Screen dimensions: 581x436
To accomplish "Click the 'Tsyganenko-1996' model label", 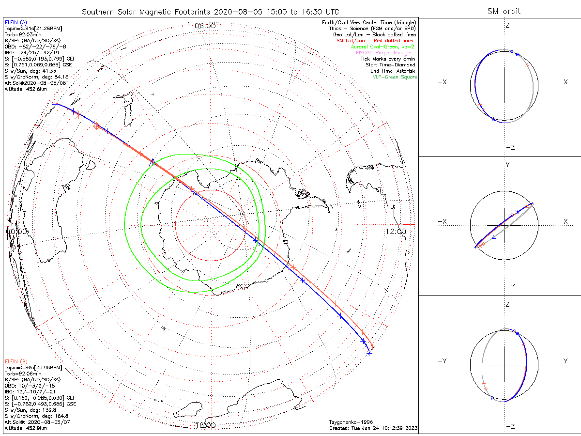I will click(x=351, y=422).
